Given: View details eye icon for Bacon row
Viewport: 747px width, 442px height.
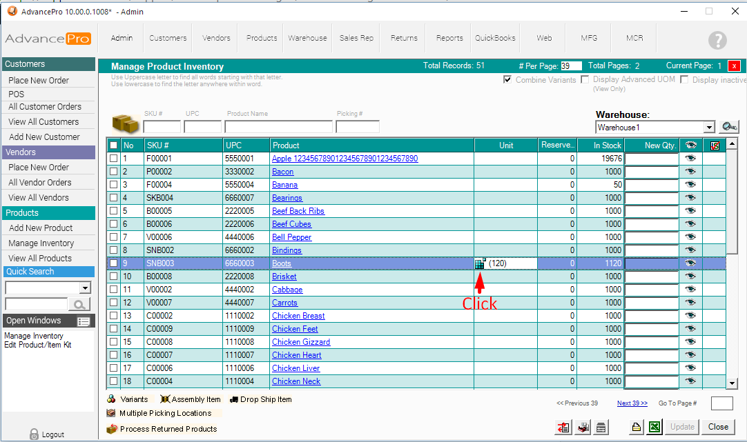Looking at the screenshot, I should [690, 172].
